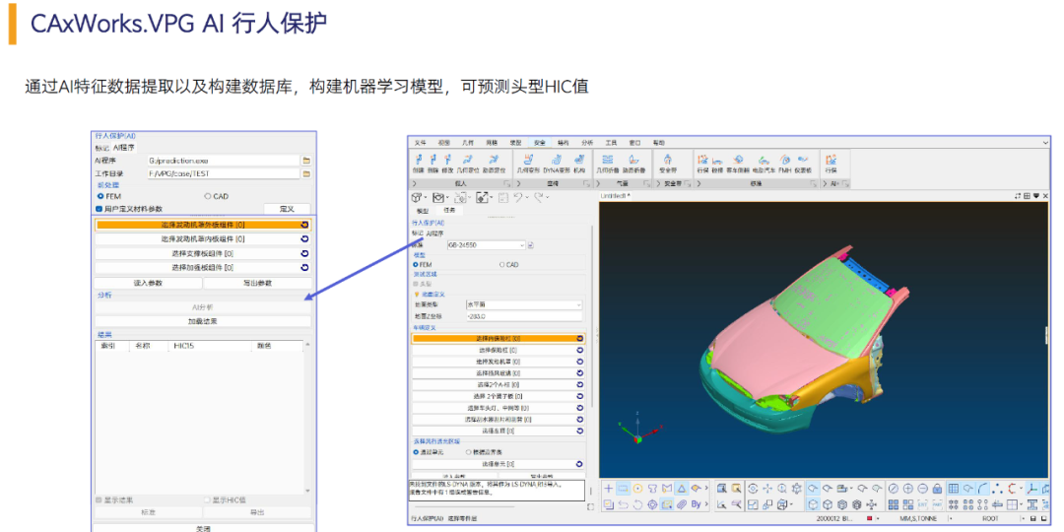The image size is (1064, 532).
Task: Click the circled plus icon
Action: [x=908, y=488]
